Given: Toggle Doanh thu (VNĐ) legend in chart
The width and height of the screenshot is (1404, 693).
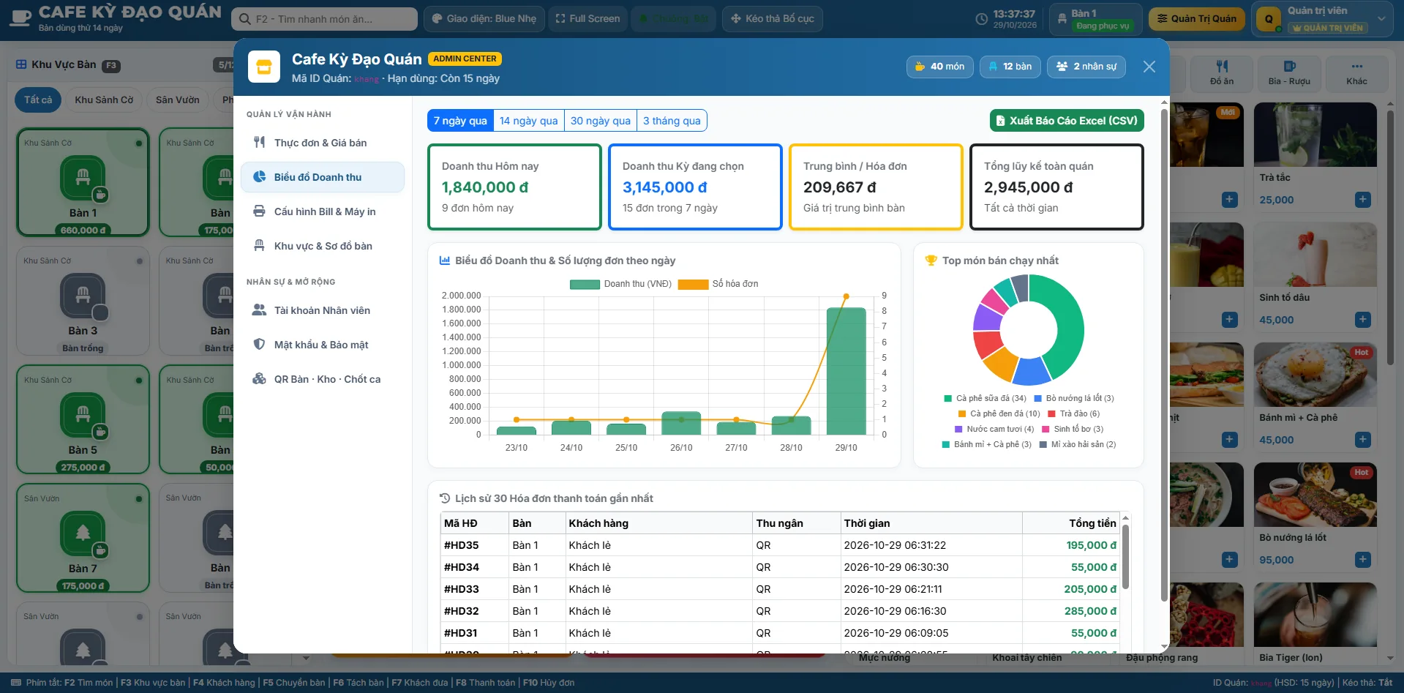Looking at the screenshot, I should click(620, 284).
